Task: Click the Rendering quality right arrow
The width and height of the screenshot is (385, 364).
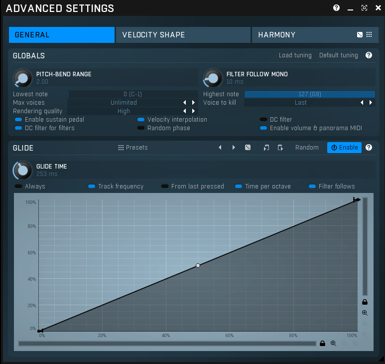Action: [x=193, y=111]
